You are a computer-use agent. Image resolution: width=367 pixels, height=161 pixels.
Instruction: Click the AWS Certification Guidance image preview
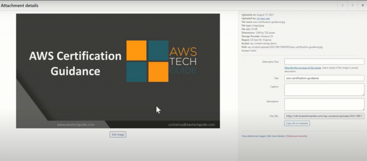tap(118, 71)
